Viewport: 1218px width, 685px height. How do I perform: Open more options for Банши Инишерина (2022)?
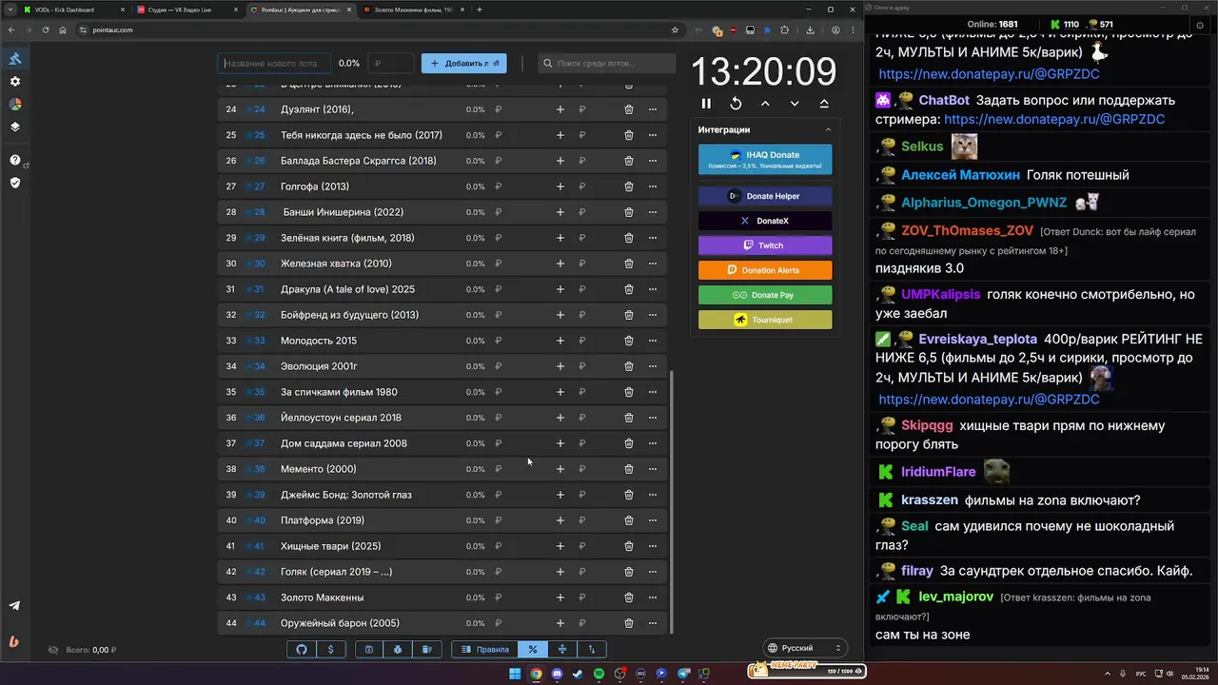tap(653, 212)
